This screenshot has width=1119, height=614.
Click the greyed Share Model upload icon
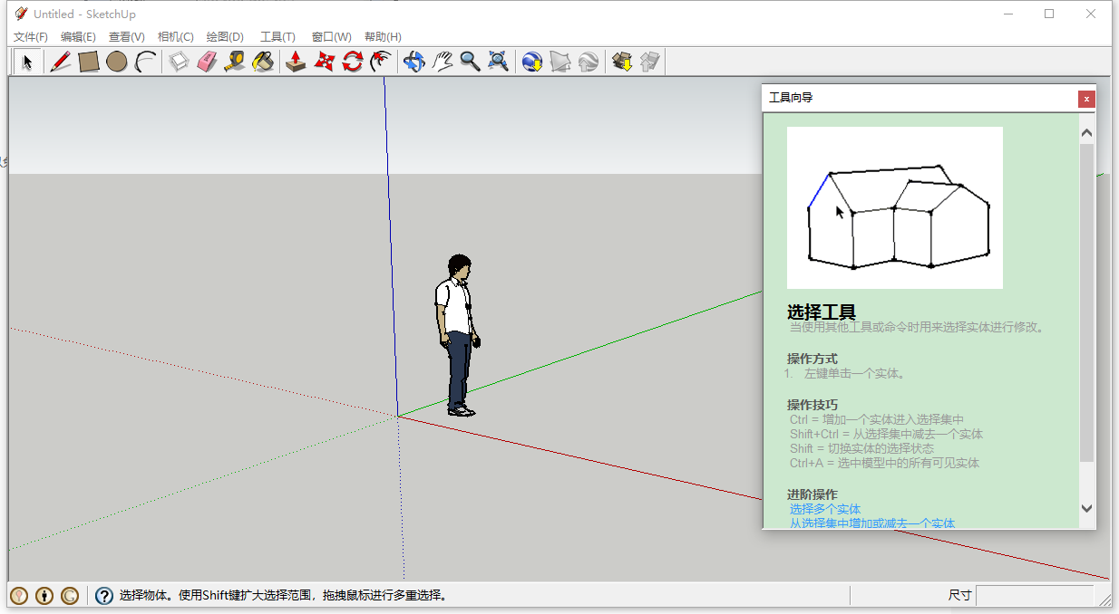tap(649, 62)
